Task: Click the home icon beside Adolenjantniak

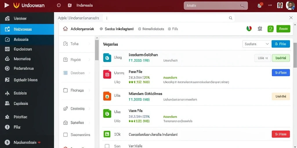Action: 65,29
